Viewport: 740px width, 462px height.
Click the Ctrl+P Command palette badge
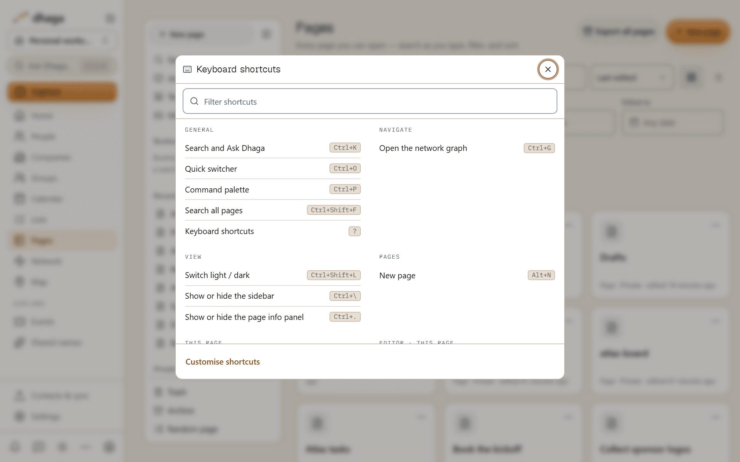pyautogui.click(x=345, y=189)
